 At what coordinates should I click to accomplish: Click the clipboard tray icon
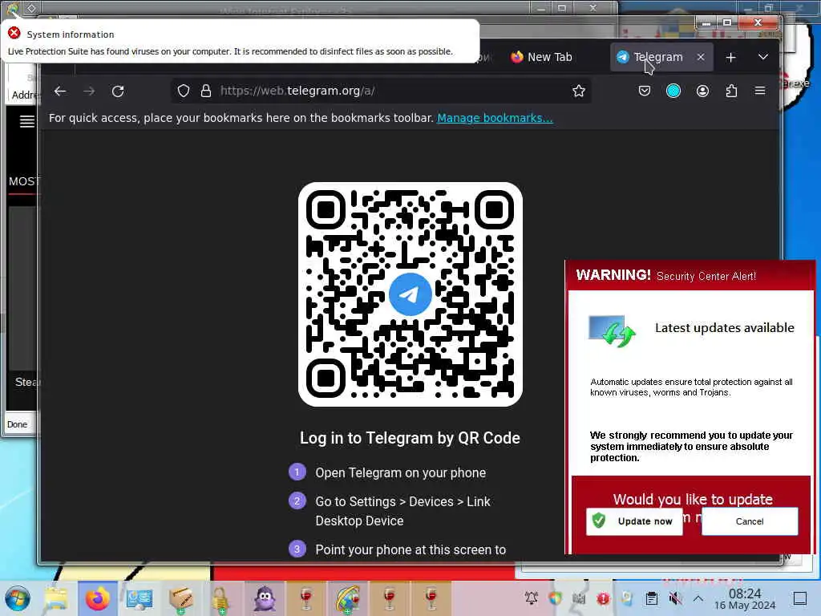651,598
